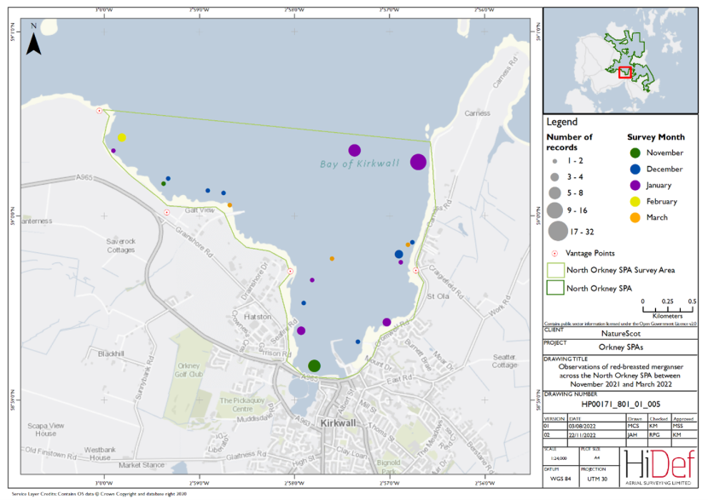Screen dimensions: 708x500
Task: Click the Kirkwall town label
Action: 338,422
